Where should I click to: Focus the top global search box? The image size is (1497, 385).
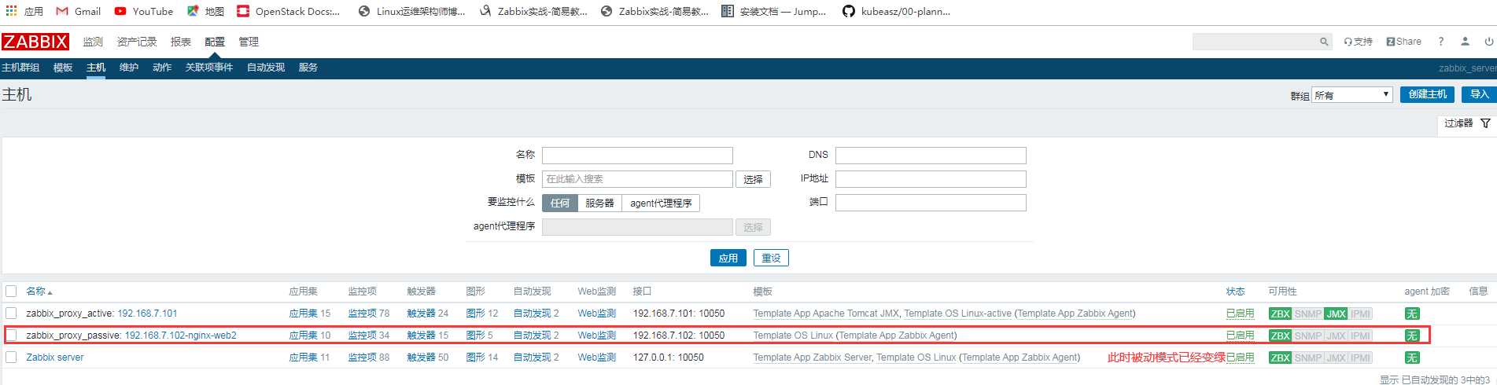pos(1255,42)
